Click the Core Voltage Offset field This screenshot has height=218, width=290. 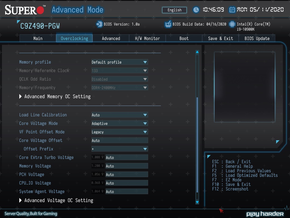[120, 141]
